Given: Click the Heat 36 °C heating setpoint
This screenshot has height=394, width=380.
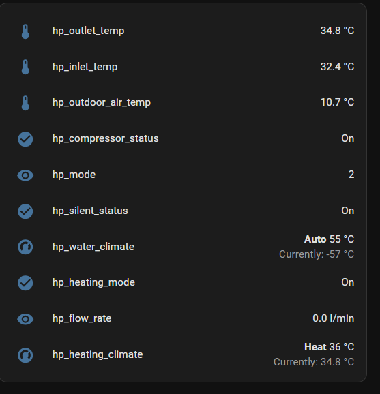Looking at the screenshot, I should pos(330,347).
